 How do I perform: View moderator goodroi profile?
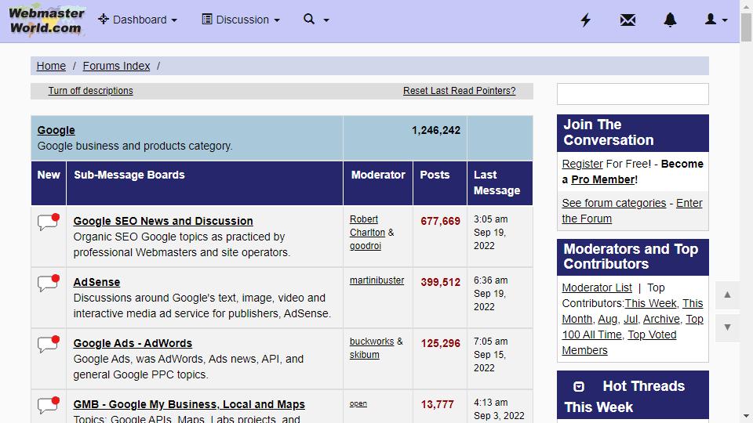click(x=365, y=245)
